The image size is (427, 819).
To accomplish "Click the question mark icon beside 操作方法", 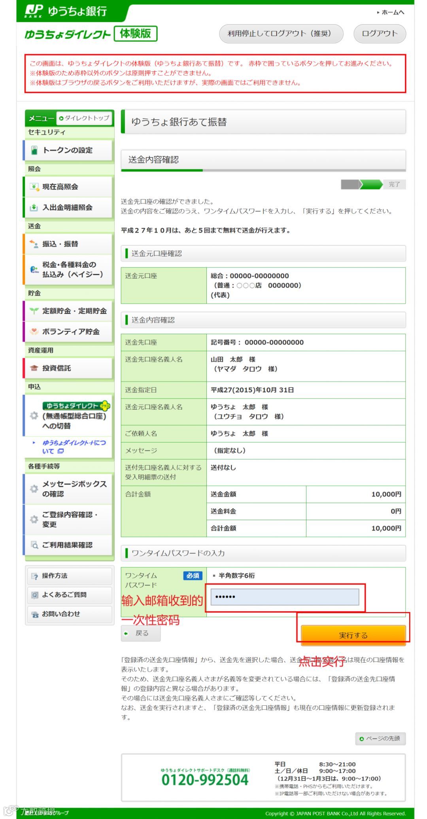I will [x=35, y=576].
